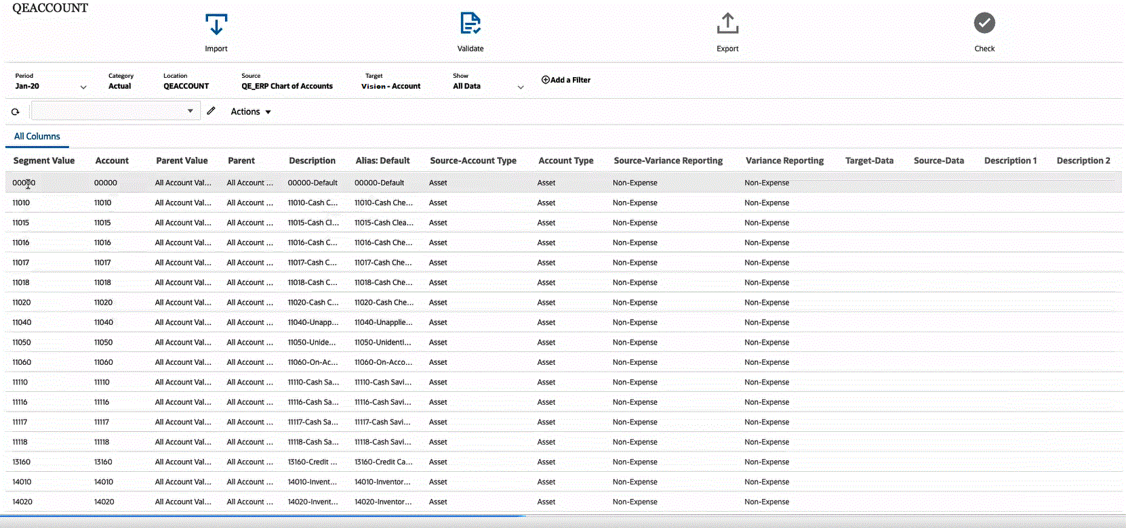1126x528 pixels.
Task: Click the Check checkmark icon
Action: pyautogui.click(x=984, y=24)
